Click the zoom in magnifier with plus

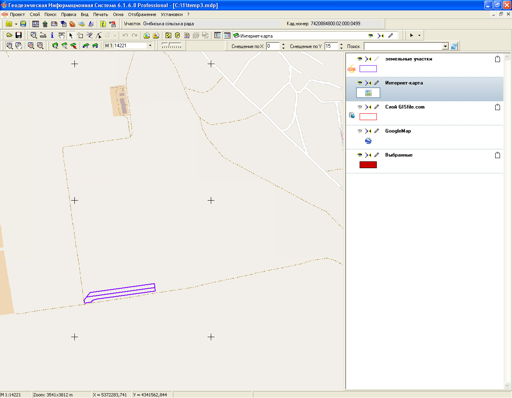[31, 46]
